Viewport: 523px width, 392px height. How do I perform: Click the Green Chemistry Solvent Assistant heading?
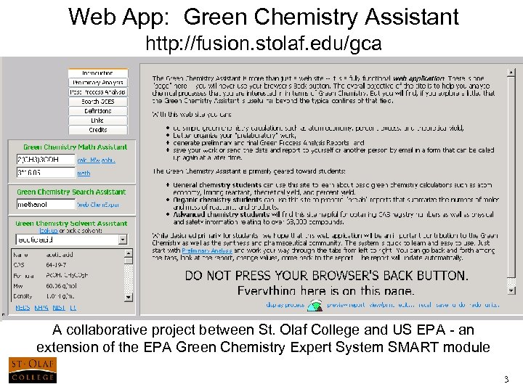71,224
